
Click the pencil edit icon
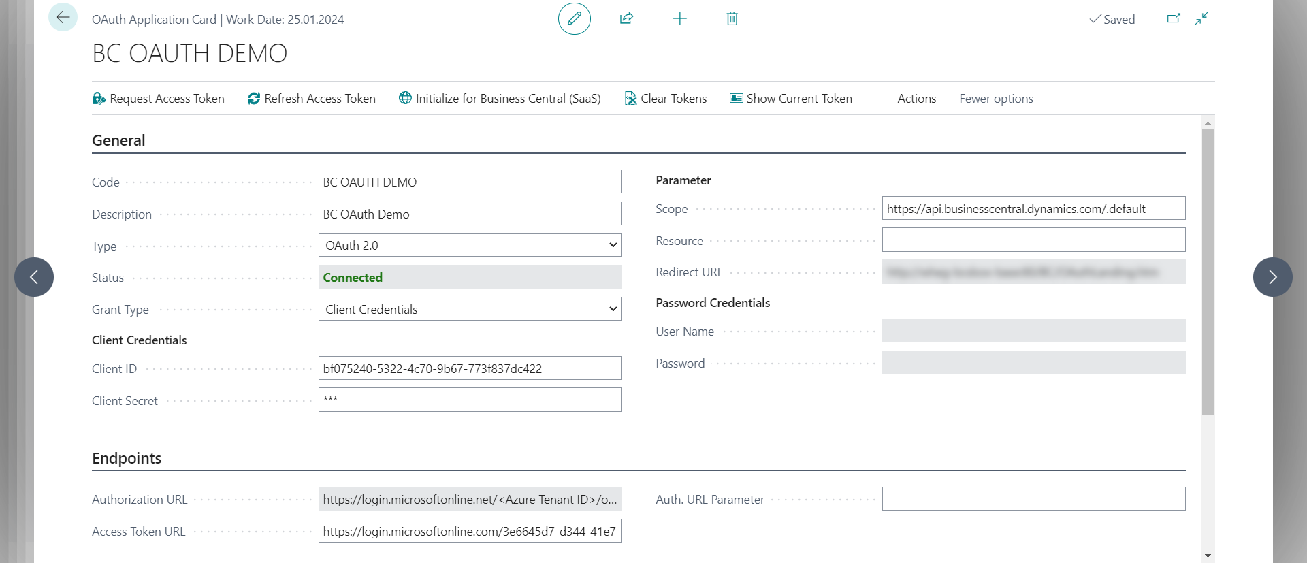[x=574, y=18]
